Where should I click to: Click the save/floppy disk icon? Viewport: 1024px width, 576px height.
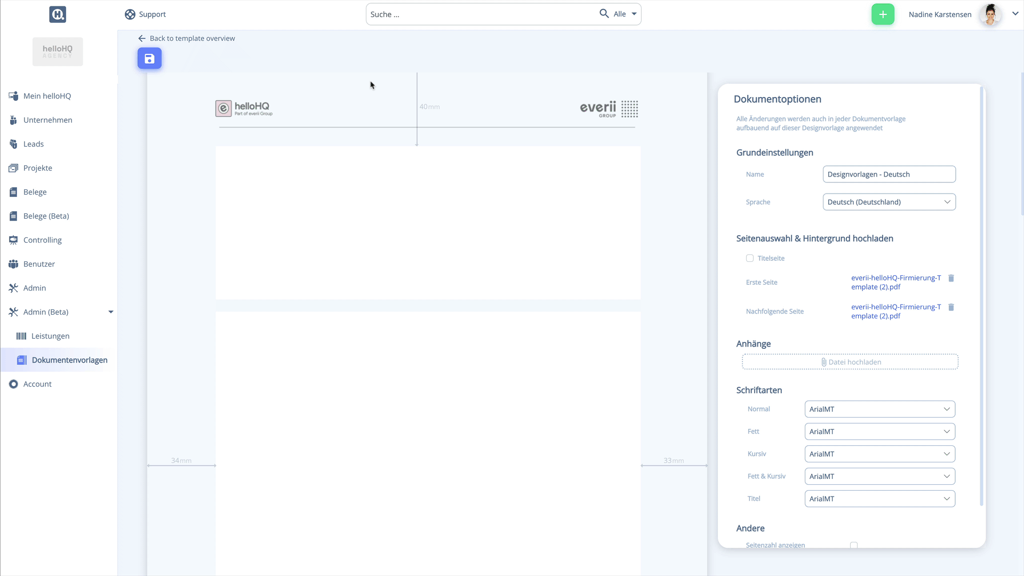tap(149, 58)
